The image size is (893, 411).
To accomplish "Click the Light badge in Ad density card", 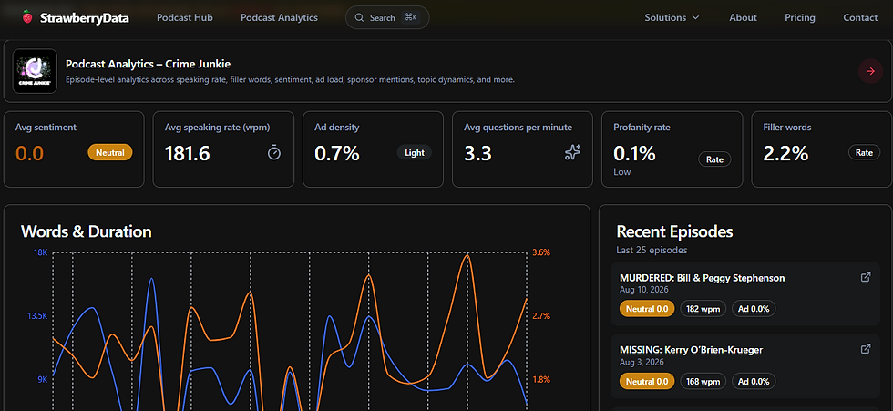I will (x=414, y=152).
